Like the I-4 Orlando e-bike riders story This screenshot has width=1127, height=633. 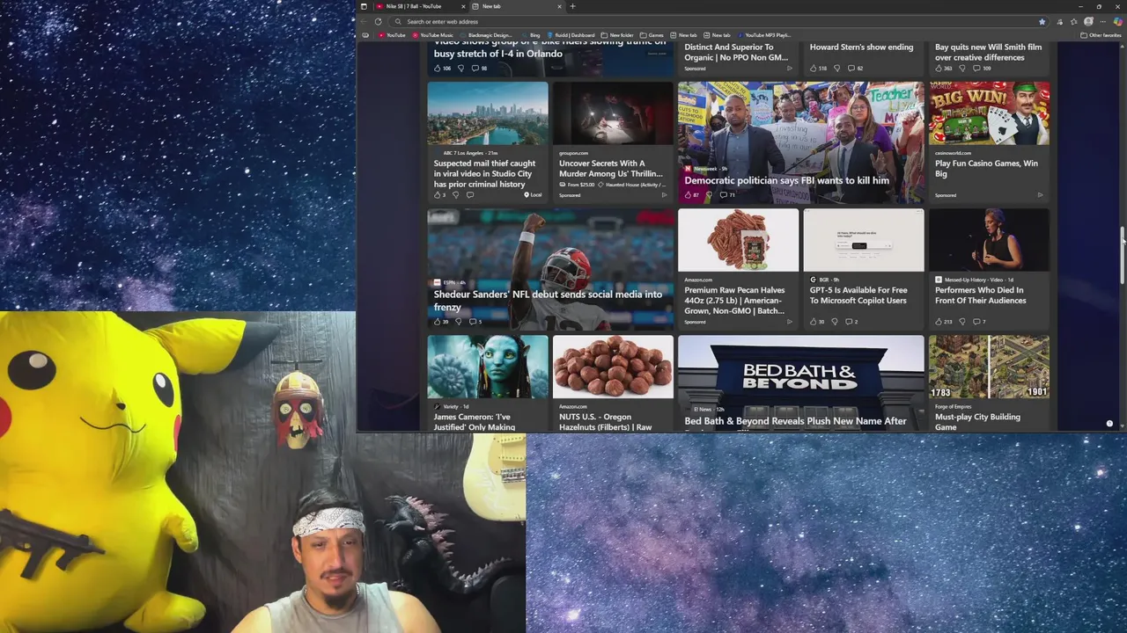442,69
